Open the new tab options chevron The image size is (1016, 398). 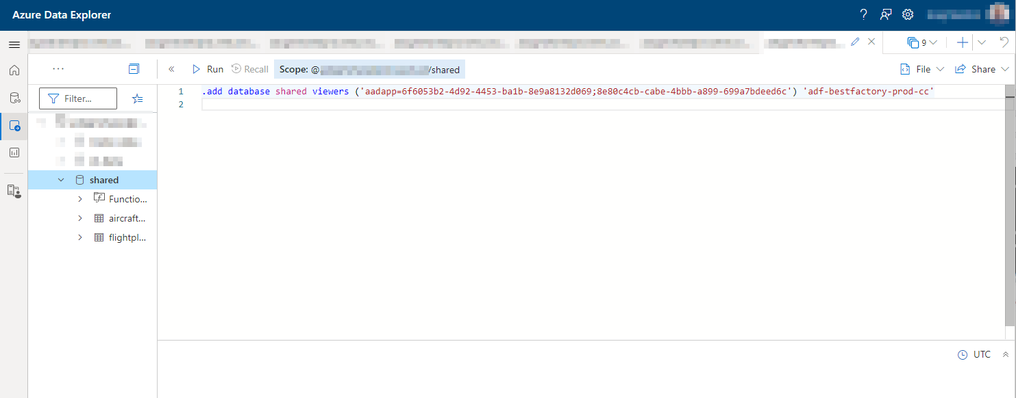pyautogui.click(x=982, y=42)
